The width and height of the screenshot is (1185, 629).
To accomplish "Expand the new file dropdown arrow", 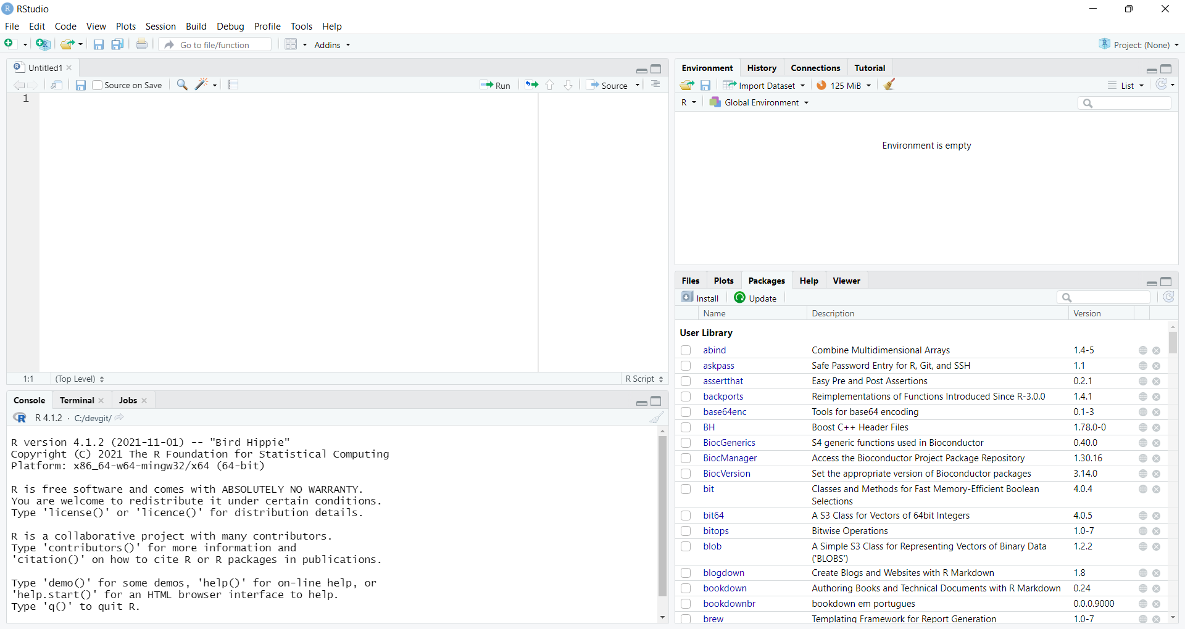I will tap(25, 45).
